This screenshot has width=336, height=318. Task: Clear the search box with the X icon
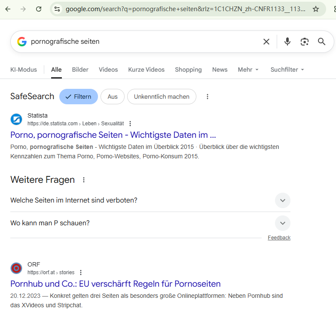tap(266, 42)
